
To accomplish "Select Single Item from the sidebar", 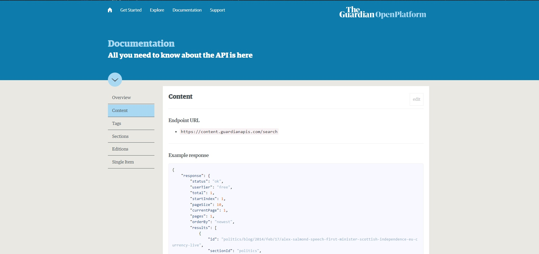I will click(x=123, y=162).
